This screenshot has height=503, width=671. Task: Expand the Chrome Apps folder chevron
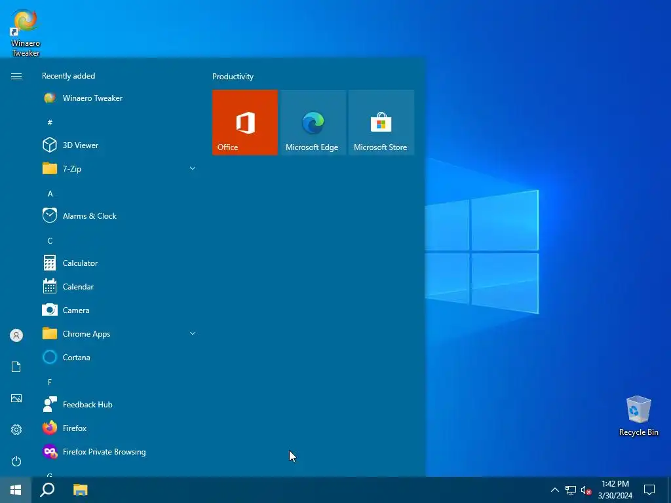pyautogui.click(x=193, y=333)
